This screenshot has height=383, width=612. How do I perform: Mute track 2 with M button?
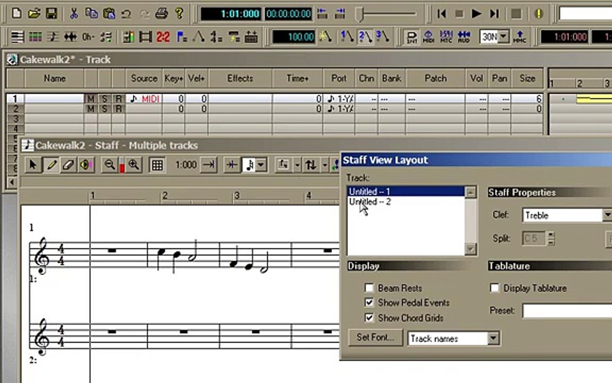[x=90, y=109]
